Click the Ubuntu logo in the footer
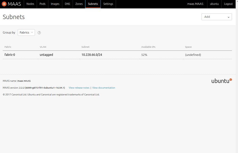Screen dimensions: 238x153 pyautogui.click(x=222, y=81)
